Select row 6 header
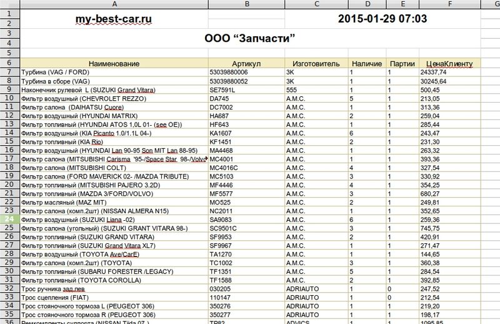 tap(9, 63)
